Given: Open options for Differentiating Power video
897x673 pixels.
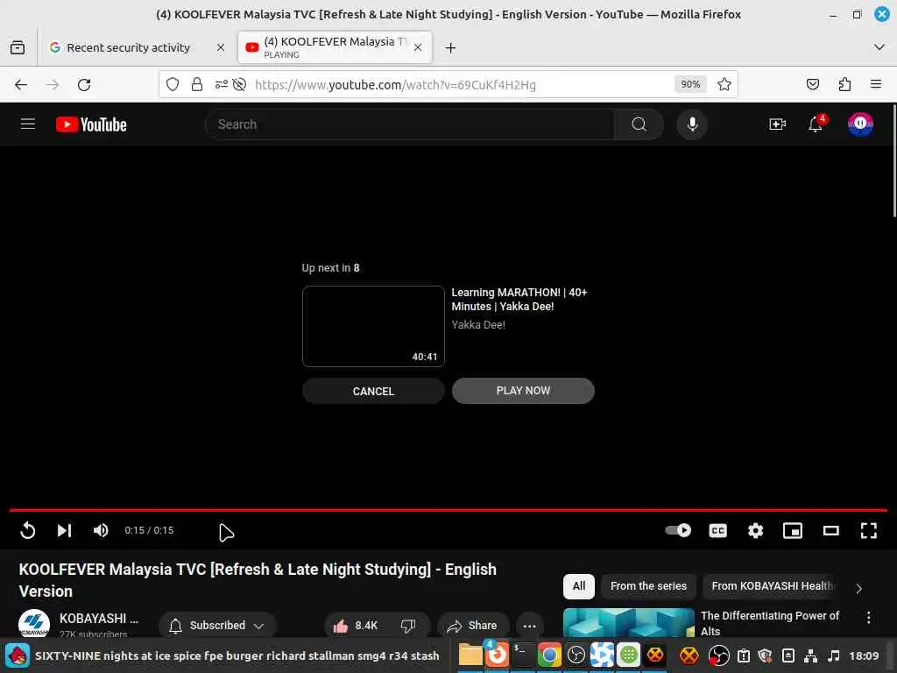Looking at the screenshot, I should click(868, 617).
